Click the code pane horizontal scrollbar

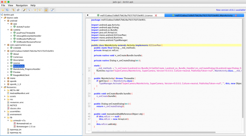[x=154, y=132]
